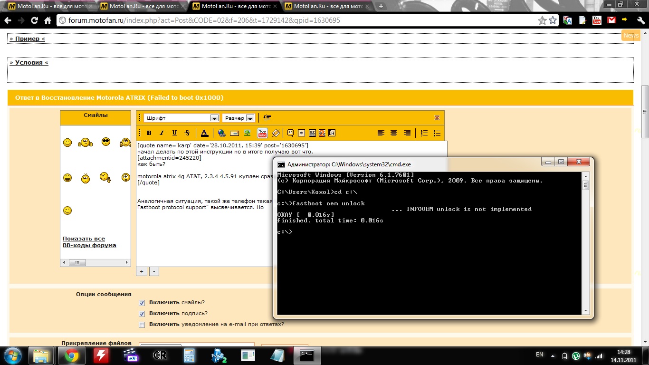
Task: Reload the page in Chrome
Action: (34, 20)
